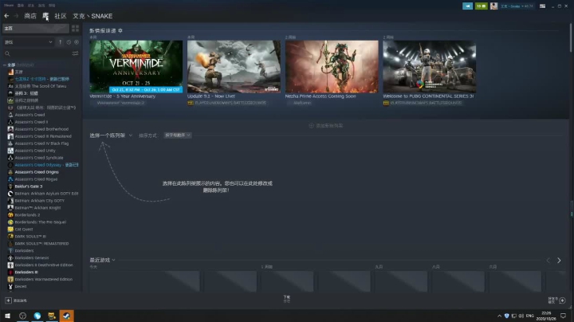Click Batman Arkham Asylum GOTY icon
574x322 pixels.
[x=10, y=194]
